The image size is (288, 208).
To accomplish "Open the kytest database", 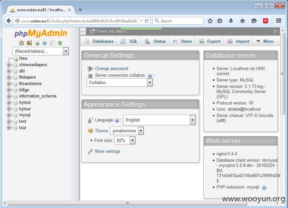I will [25, 103].
